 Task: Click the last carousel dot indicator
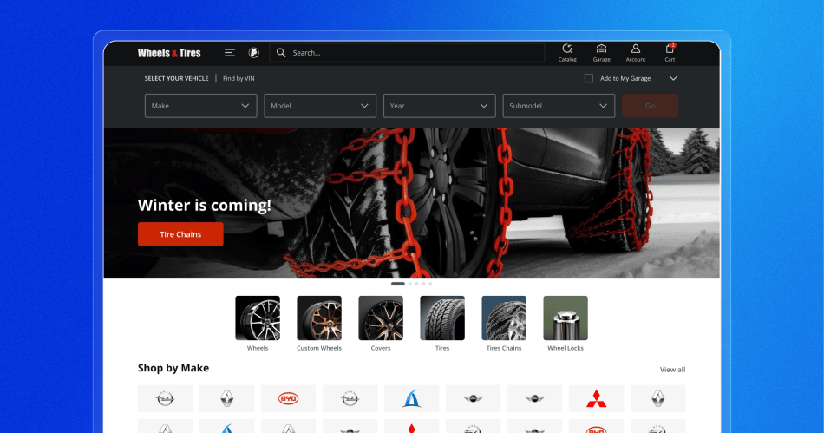tap(430, 284)
